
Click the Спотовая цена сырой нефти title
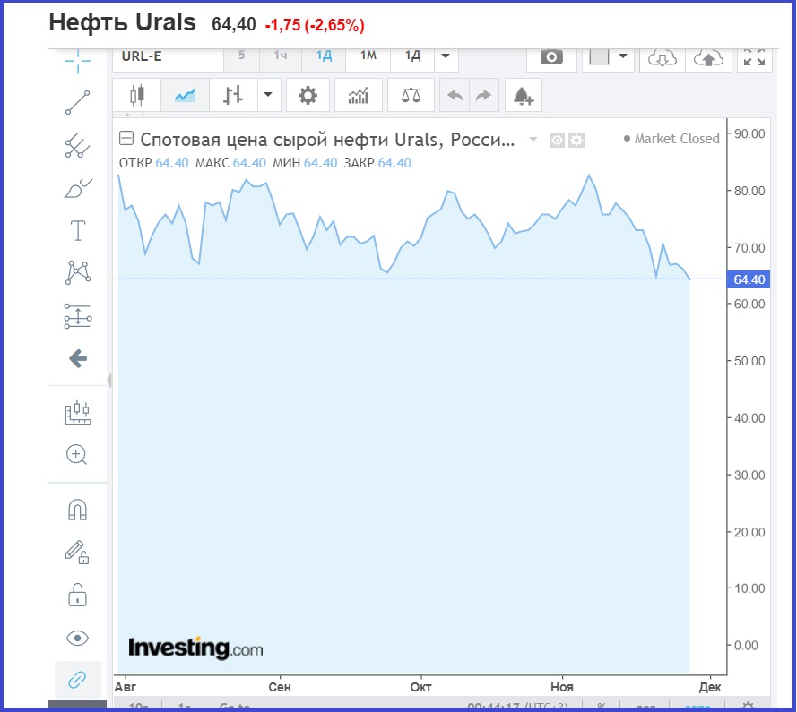coord(327,139)
